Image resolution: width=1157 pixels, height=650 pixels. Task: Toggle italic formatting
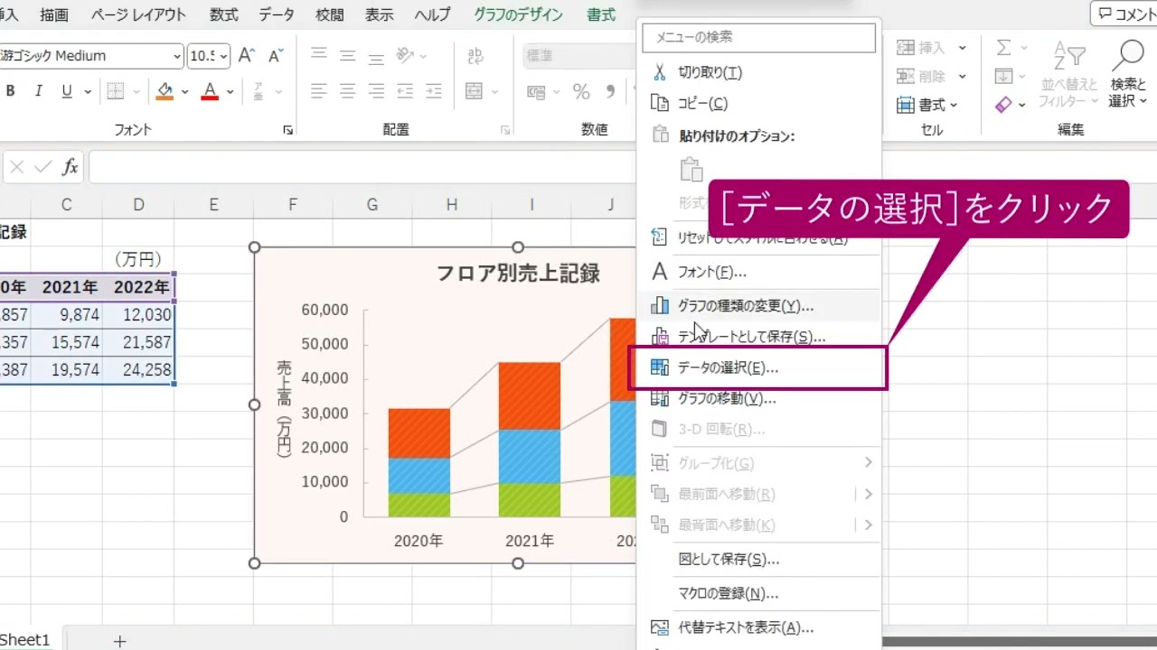click(x=37, y=91)
